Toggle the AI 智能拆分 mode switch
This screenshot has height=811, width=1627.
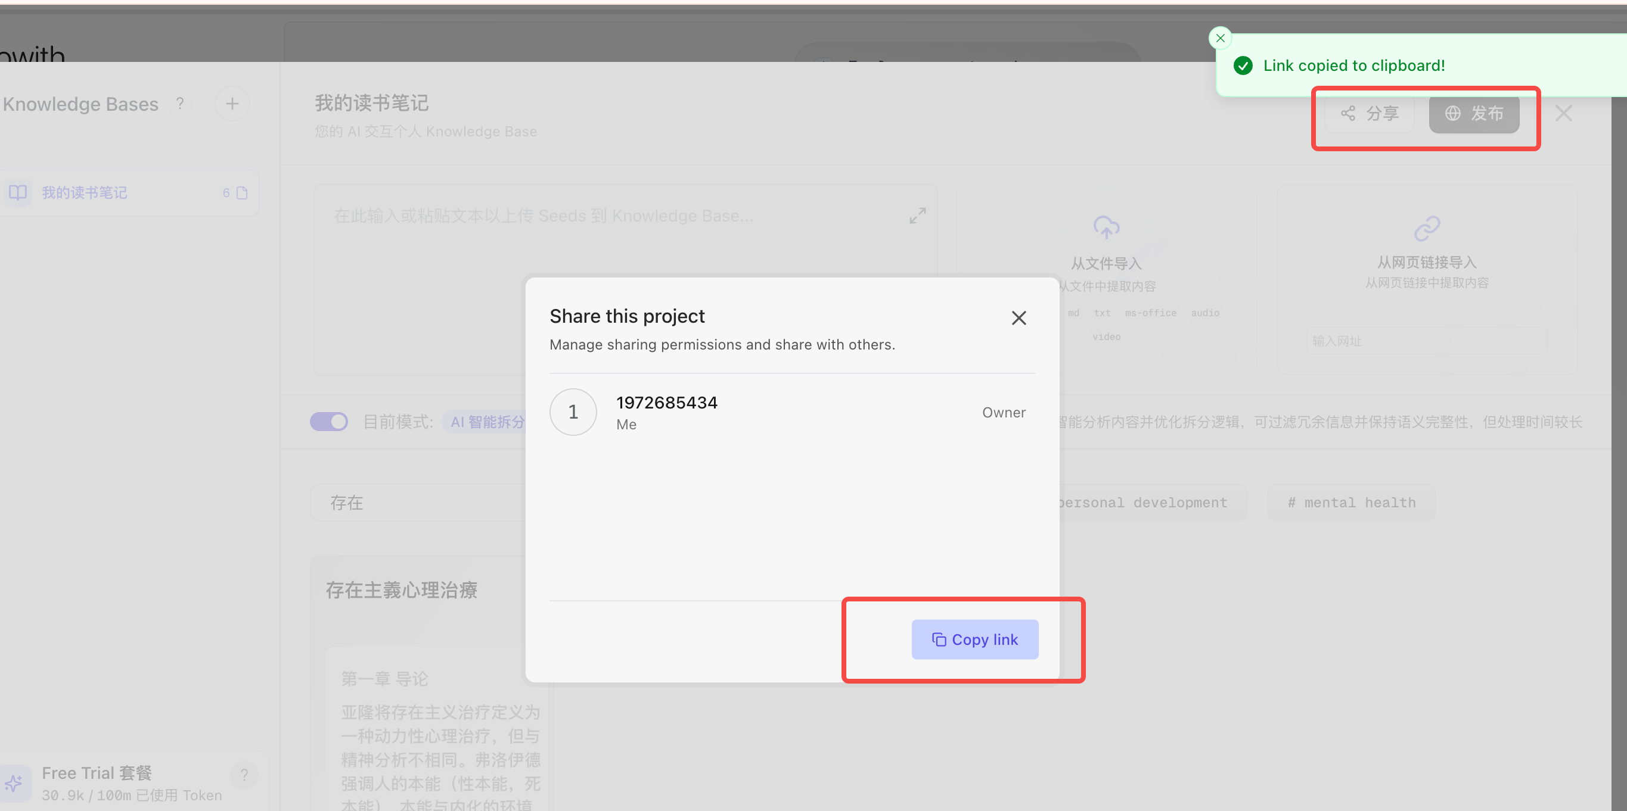[x=328, y=421]
